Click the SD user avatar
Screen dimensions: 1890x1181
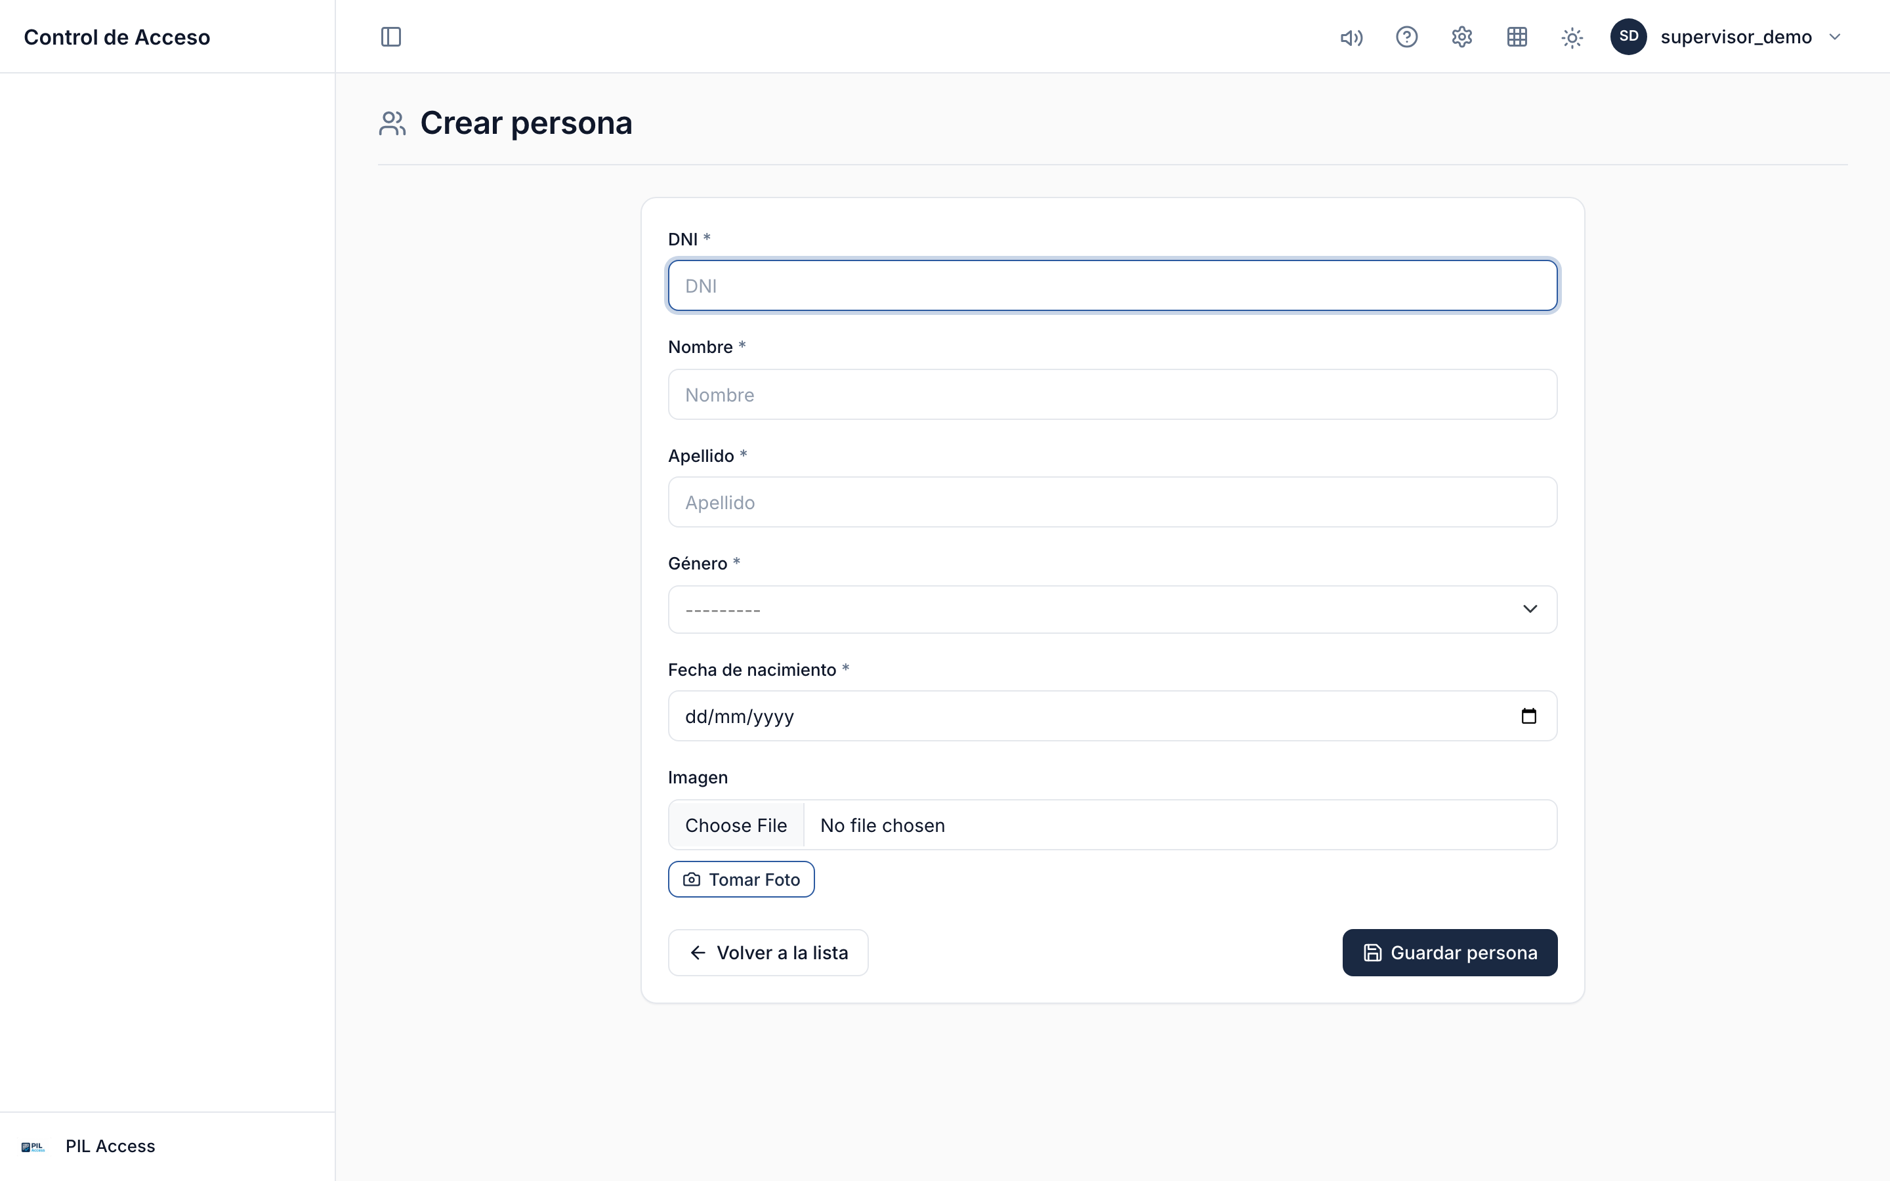click(1628, 37)
